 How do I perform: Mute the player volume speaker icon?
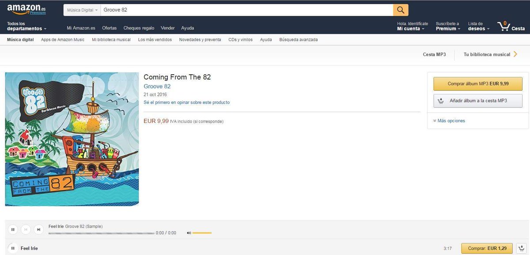[189, 233]
